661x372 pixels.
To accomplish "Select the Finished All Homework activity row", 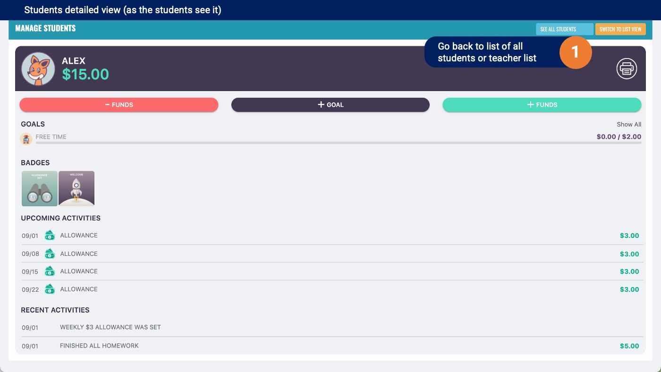I will (330, 346).
